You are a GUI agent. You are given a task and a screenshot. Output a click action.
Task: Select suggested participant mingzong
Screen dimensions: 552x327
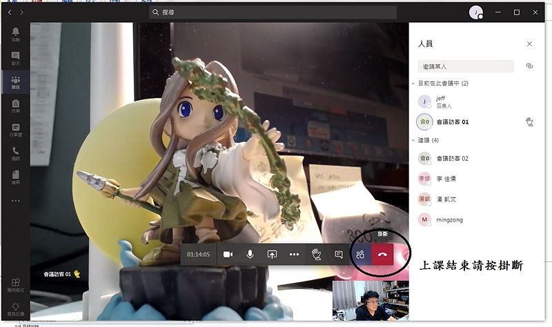476,219
